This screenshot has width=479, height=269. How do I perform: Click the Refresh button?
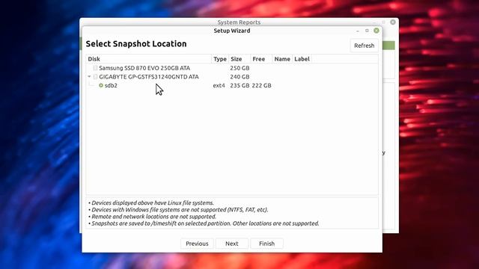364,46
